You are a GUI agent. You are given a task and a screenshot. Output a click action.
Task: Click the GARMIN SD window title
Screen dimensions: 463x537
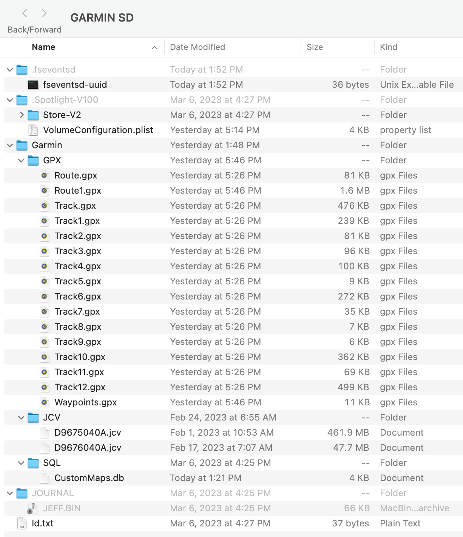[x=102, y=18]
